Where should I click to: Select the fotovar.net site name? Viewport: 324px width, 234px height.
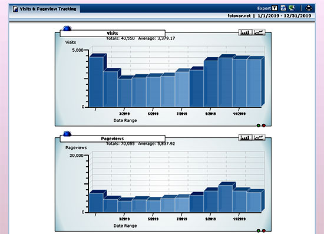239,16
